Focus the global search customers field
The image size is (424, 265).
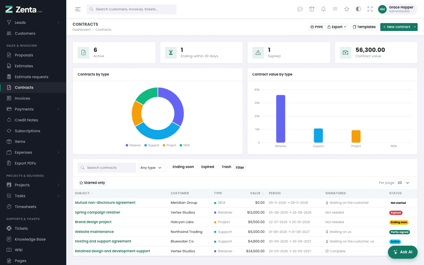131,9
